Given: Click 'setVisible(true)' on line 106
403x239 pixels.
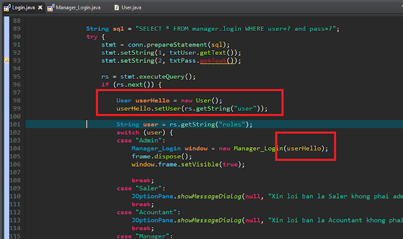Looking at the screenshot, I should click(x=211, y=164).
